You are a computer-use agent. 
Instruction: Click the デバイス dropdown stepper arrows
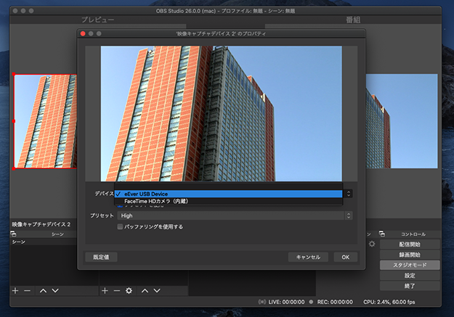pyautogui.click(x=349, y=194)
